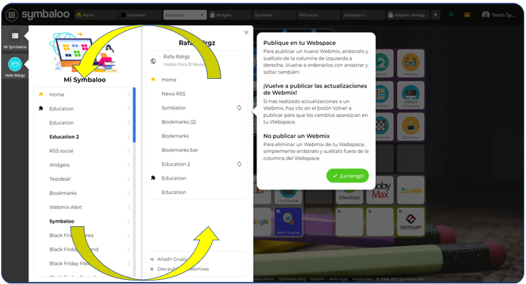Click Des-publicar webmixes
Image resolution: width=526 pixels, height=284 pixels.
(x=183, y=269)
